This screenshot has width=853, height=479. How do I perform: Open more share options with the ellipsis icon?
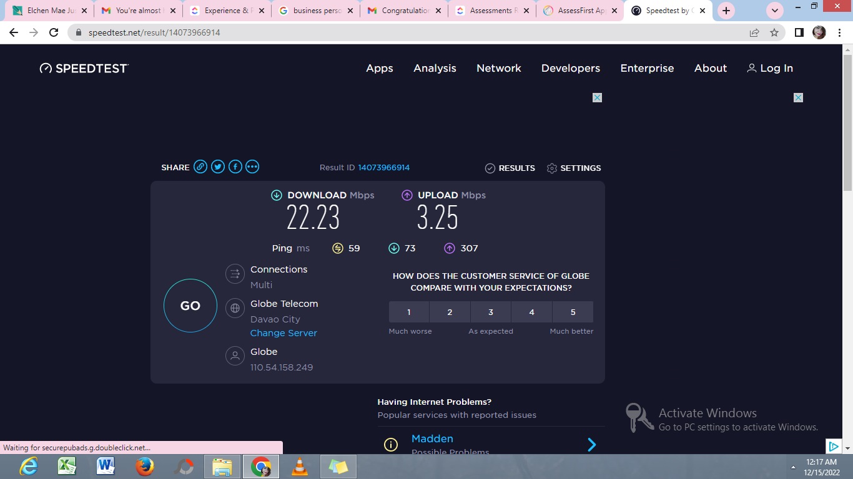click(252, 167)
